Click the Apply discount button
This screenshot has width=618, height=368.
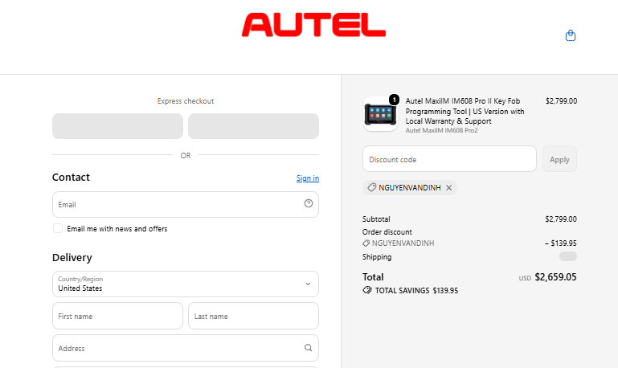[x=559, y=159]
